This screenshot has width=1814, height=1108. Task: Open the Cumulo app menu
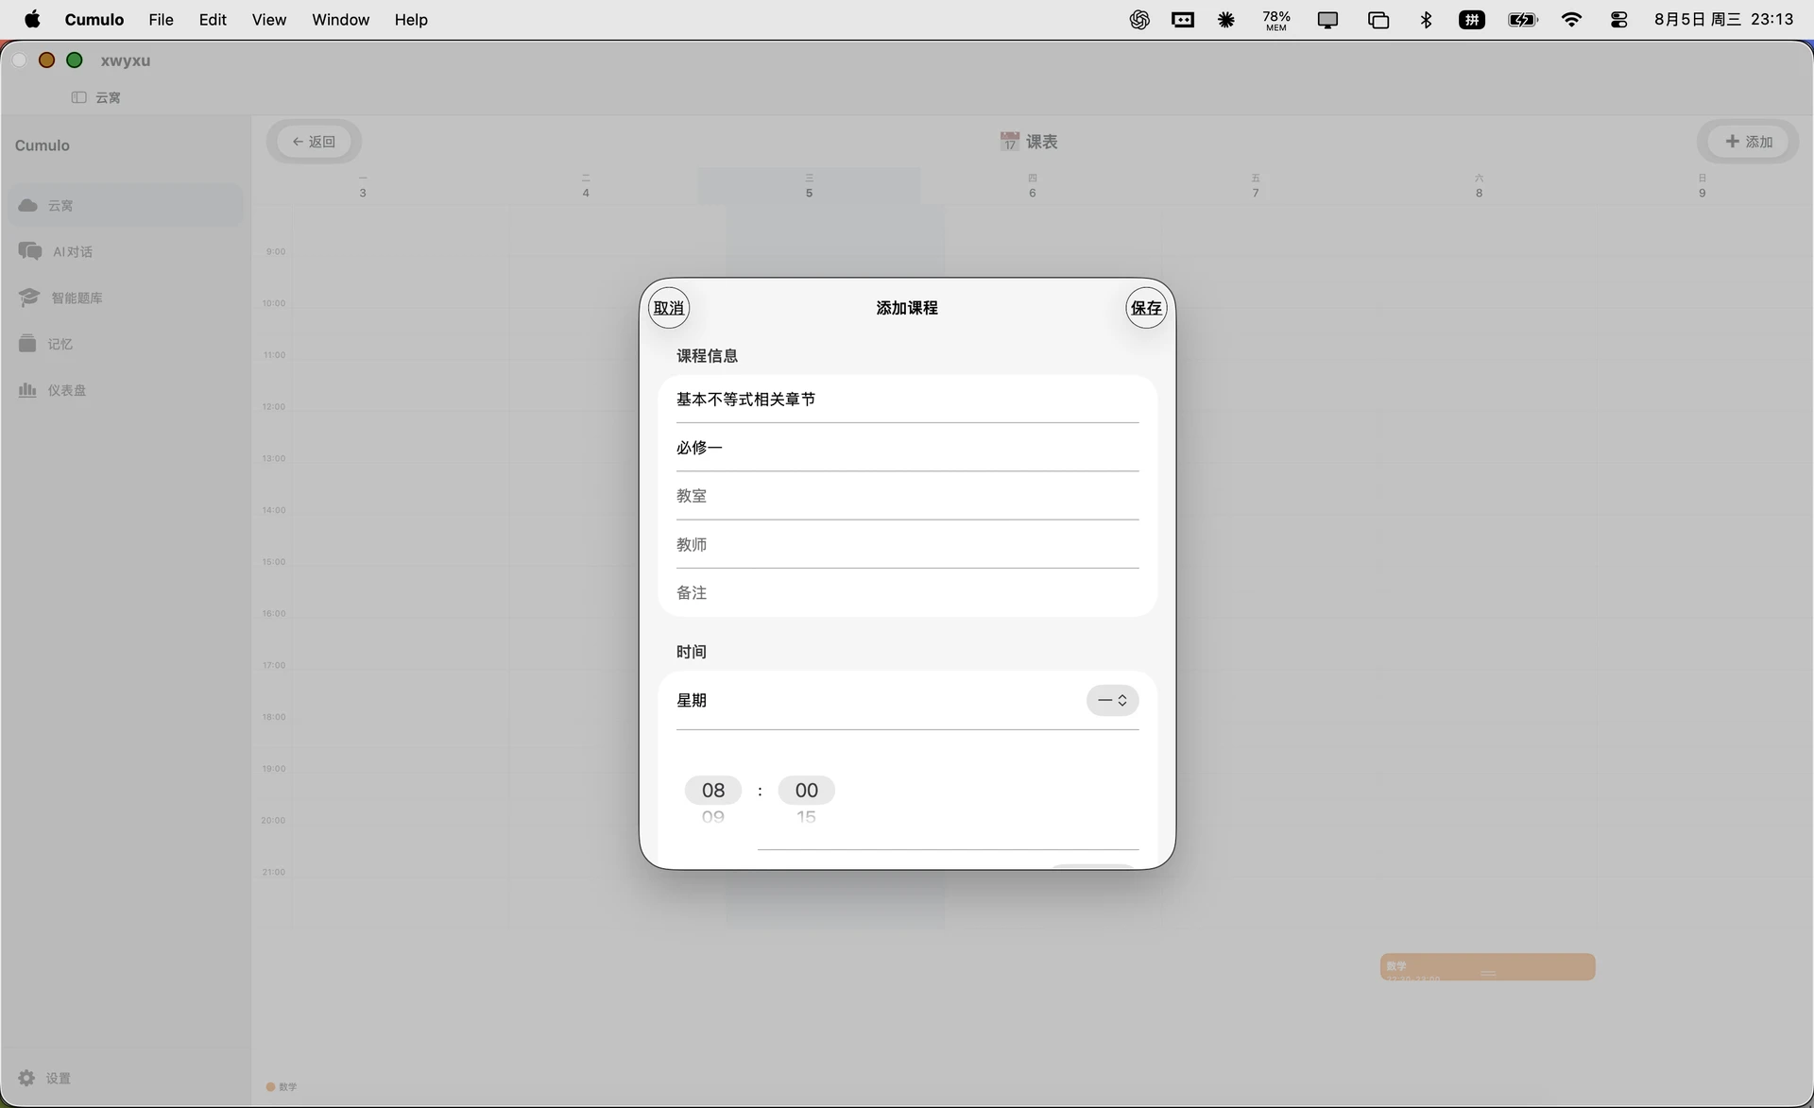[94, 20]
